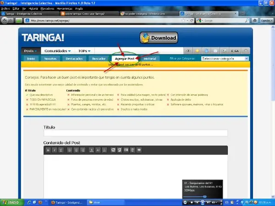Open the Archivo menu
The height and width of the screenshot is (206, 275).
pos(5,9)
